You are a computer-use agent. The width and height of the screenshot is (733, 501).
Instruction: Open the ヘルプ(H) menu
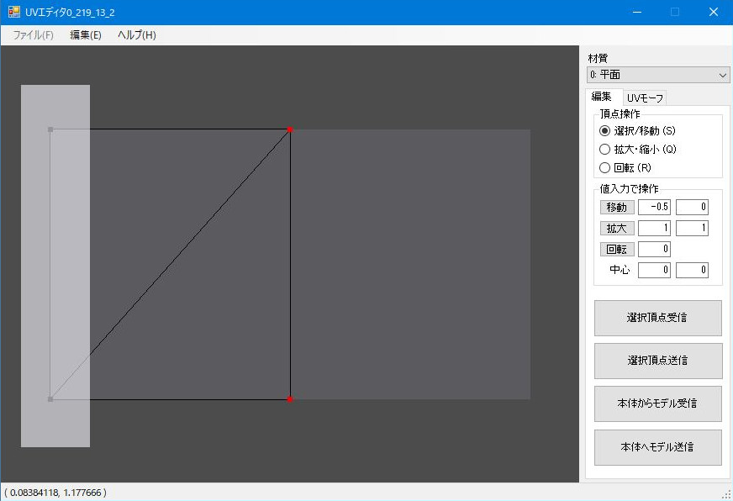pos(136,35)
